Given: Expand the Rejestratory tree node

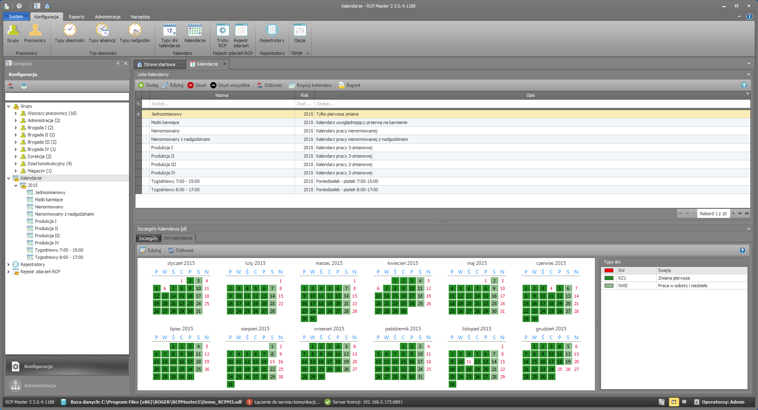Looking at the screenshot, I should (x=9, y=264).
